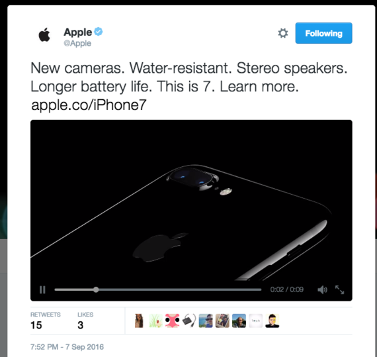Open the cable adapter avatar
Viewport: 377px width, 357px height.
189,321
